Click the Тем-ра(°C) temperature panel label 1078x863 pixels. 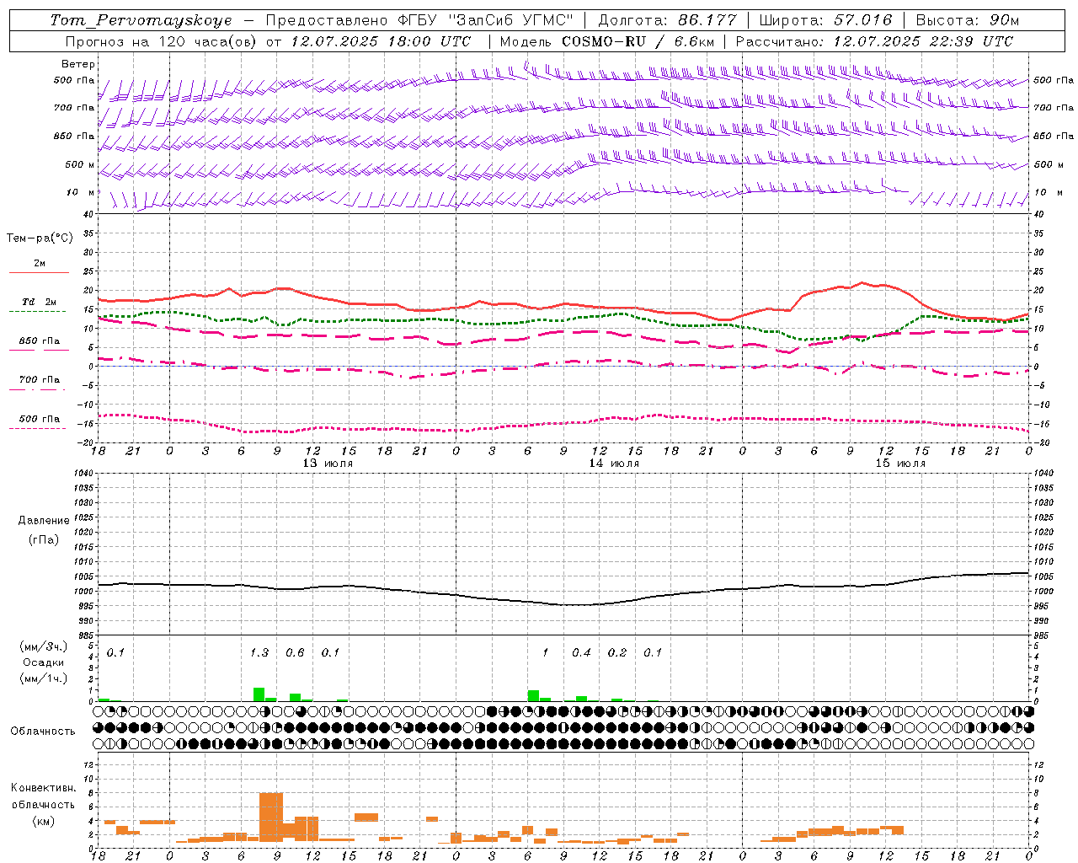(40, 239)
